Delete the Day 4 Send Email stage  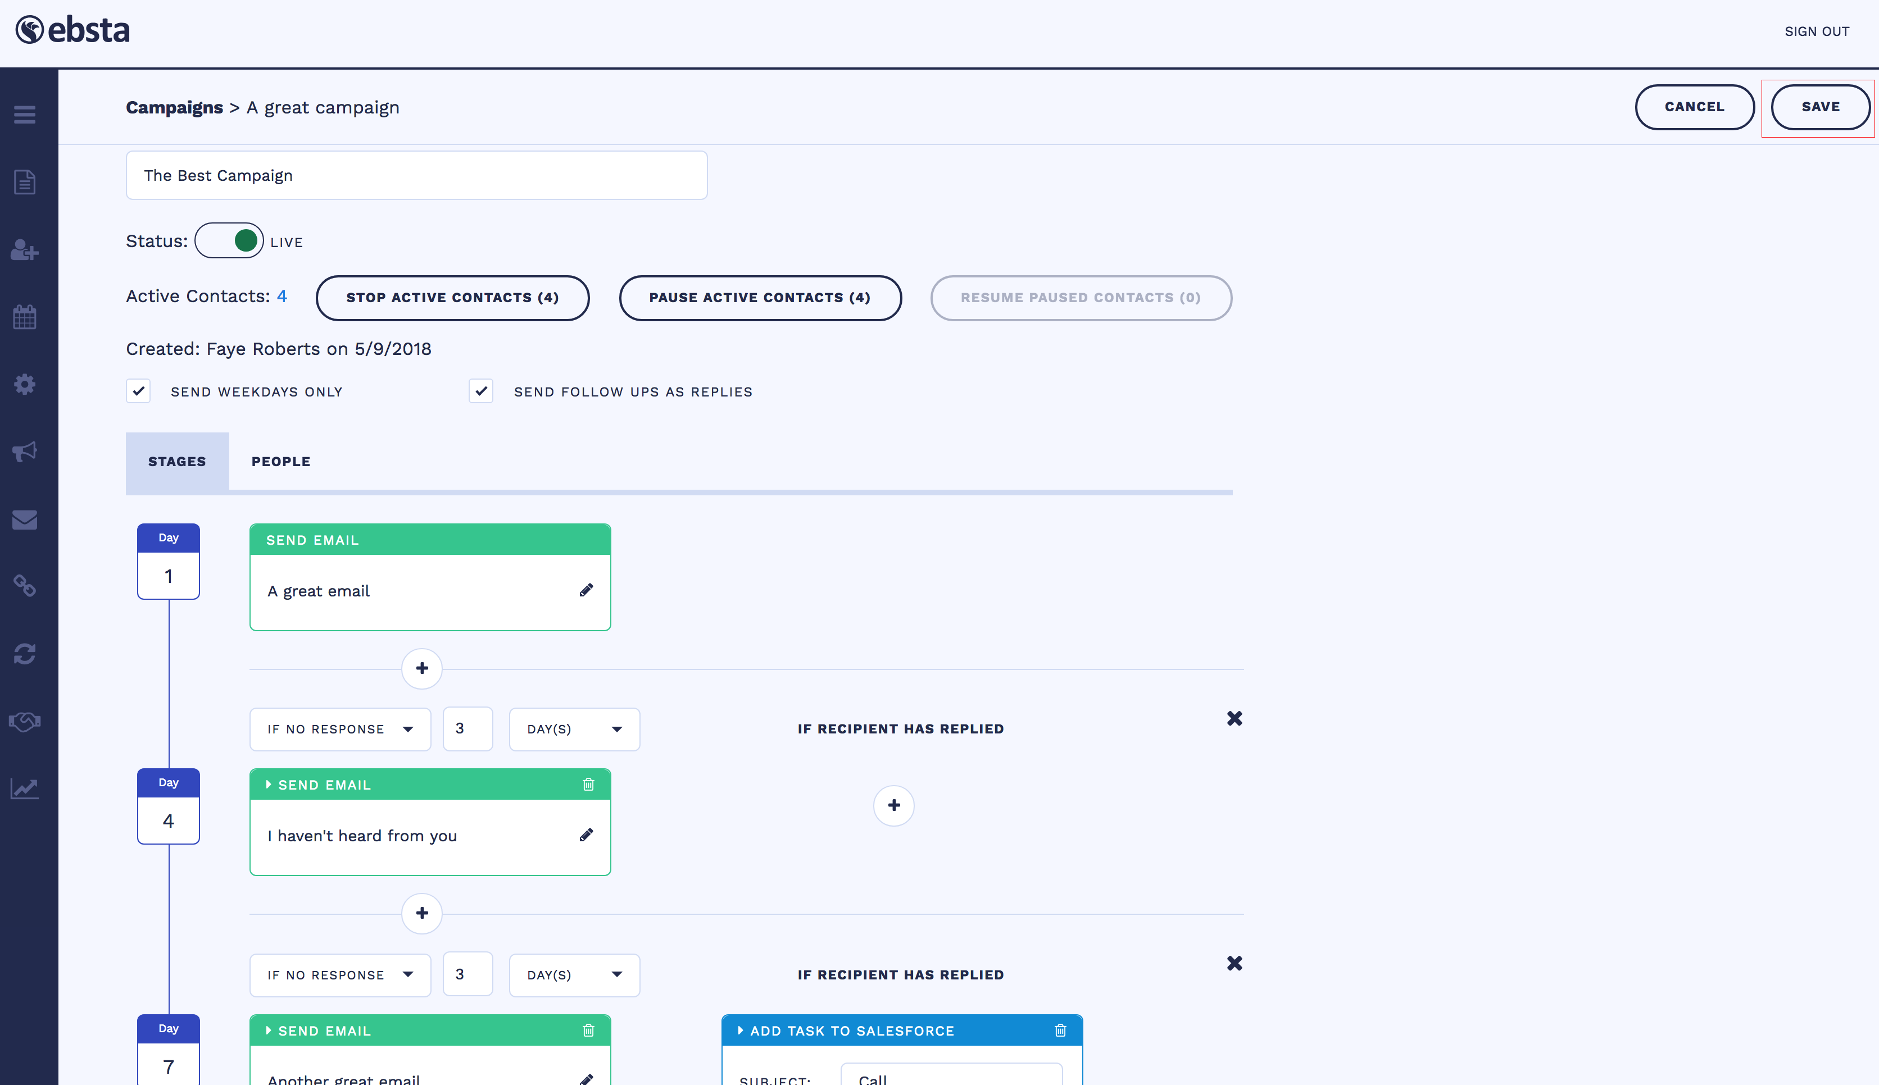click(588, 784)
